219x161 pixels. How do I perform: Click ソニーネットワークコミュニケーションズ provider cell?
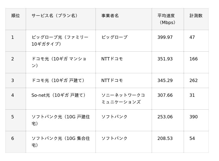[124, 99]
